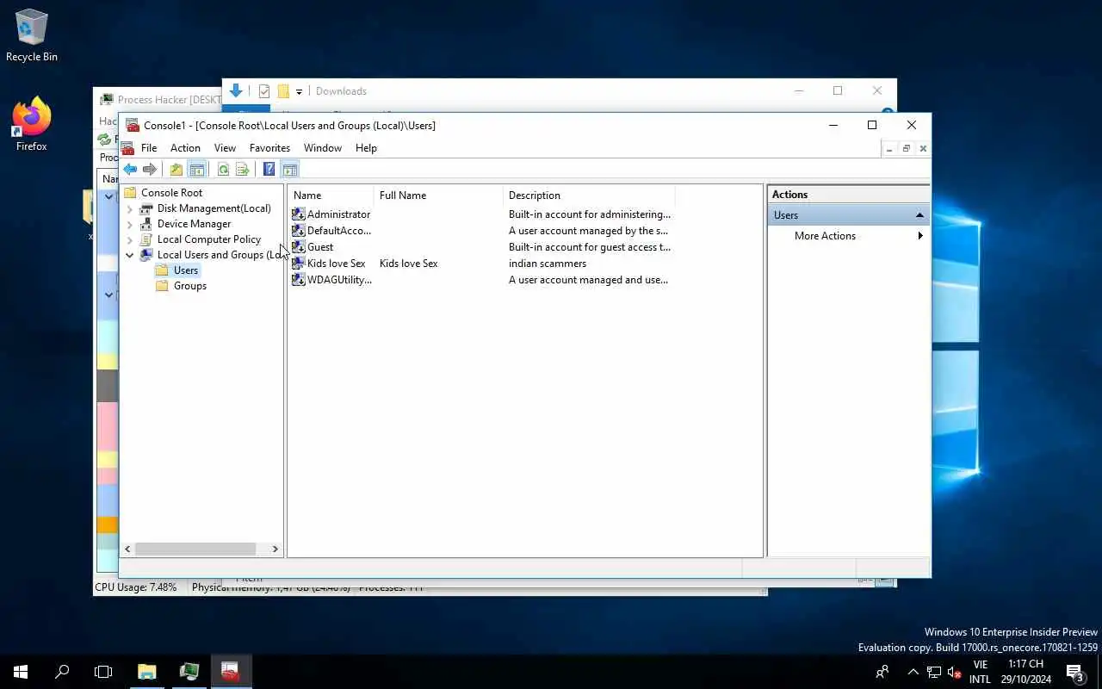Expand the Disk Management(Local) node
The width and height of the screenshot is (1102, 689).
pyautogui.click(x=130, y=208)
